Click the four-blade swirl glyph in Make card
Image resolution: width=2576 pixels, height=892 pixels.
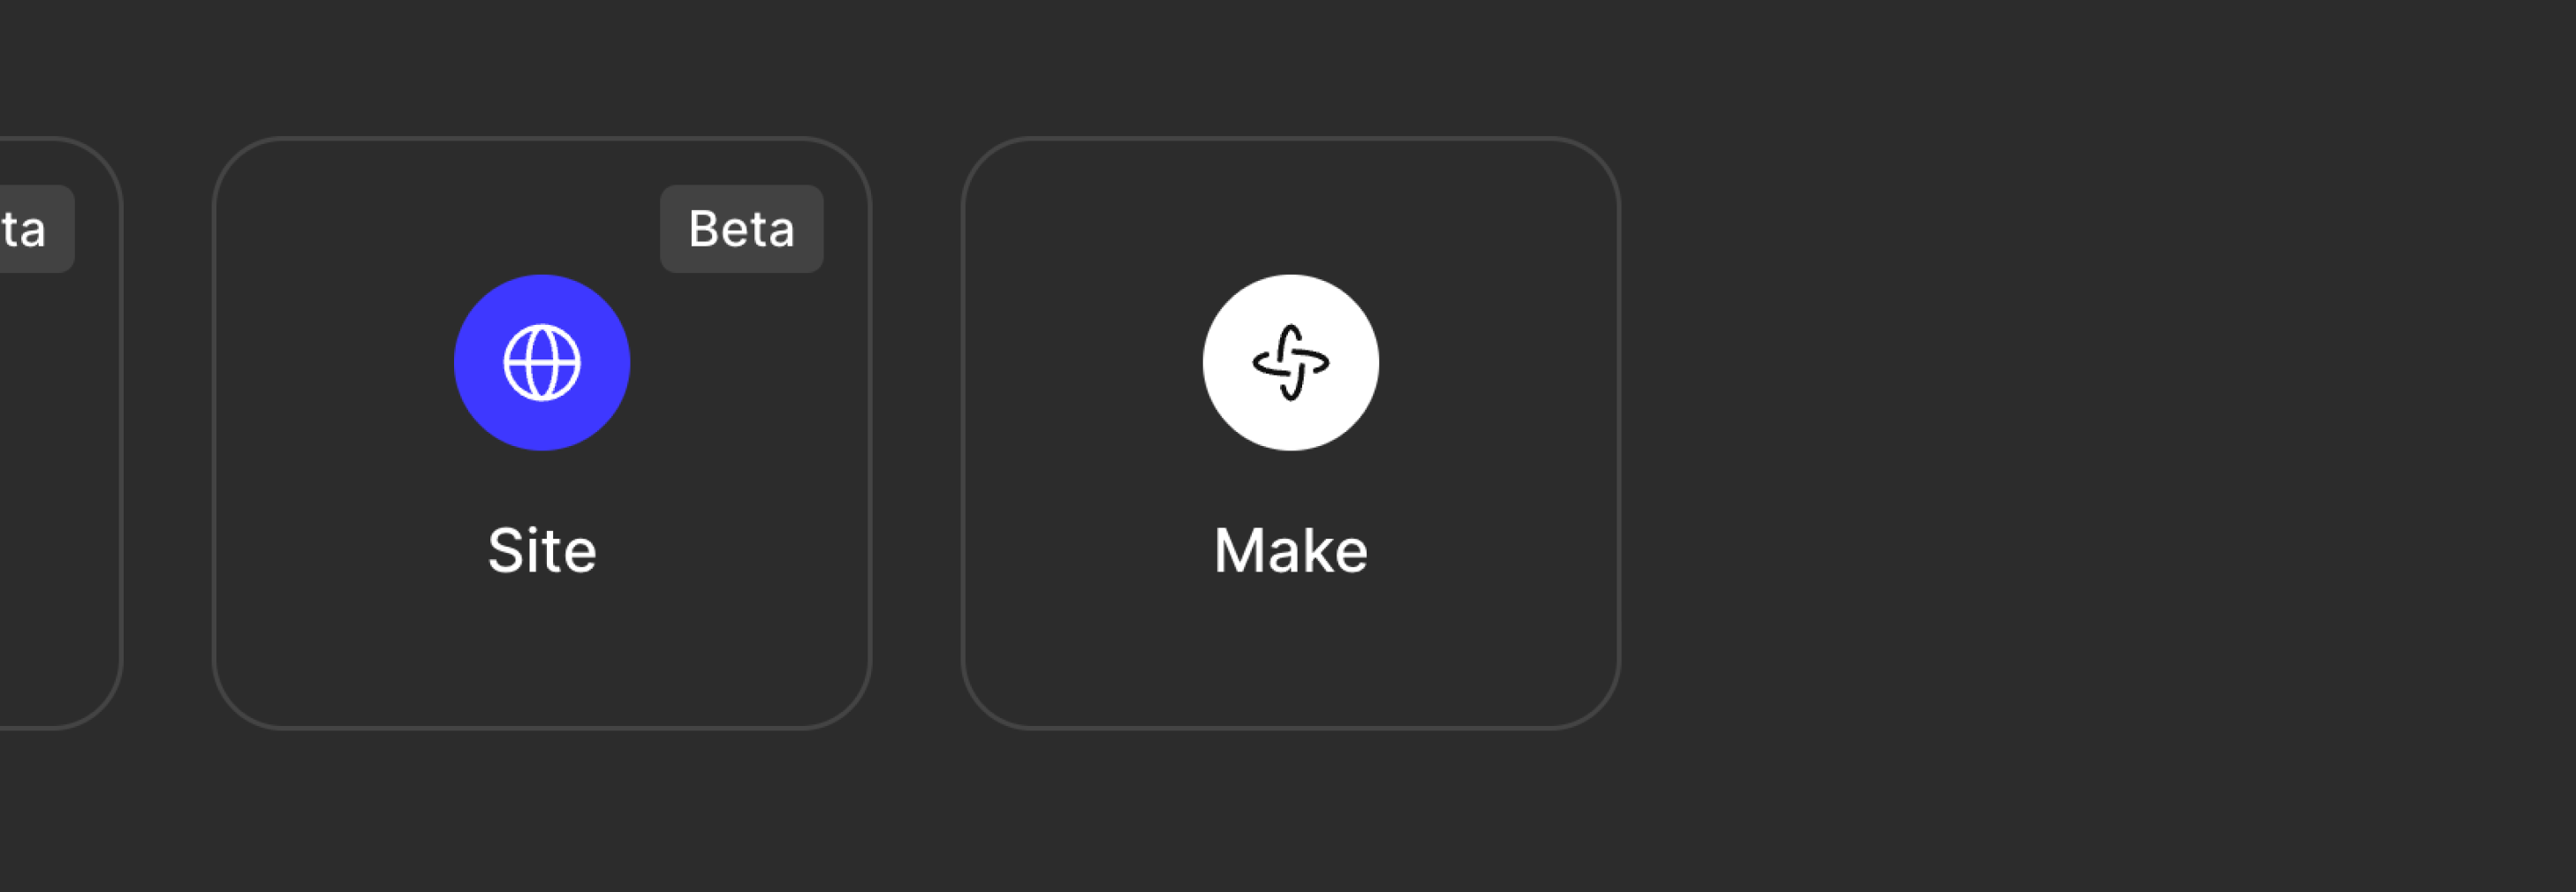point(1290,362)
